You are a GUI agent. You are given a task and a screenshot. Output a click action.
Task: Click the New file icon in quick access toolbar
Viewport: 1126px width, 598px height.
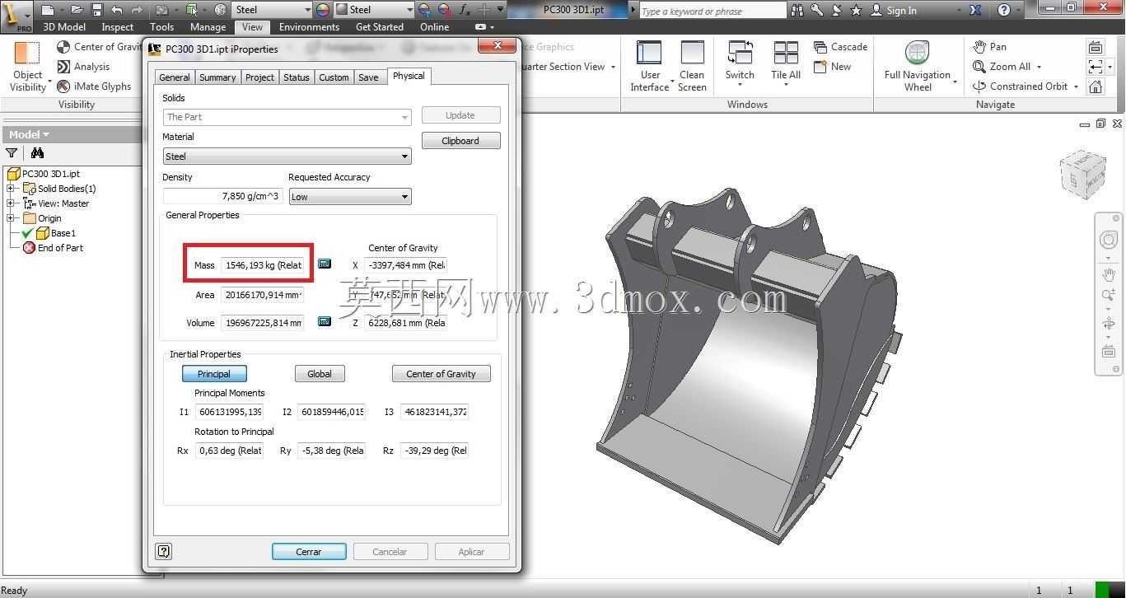click(x=47, y=10)
